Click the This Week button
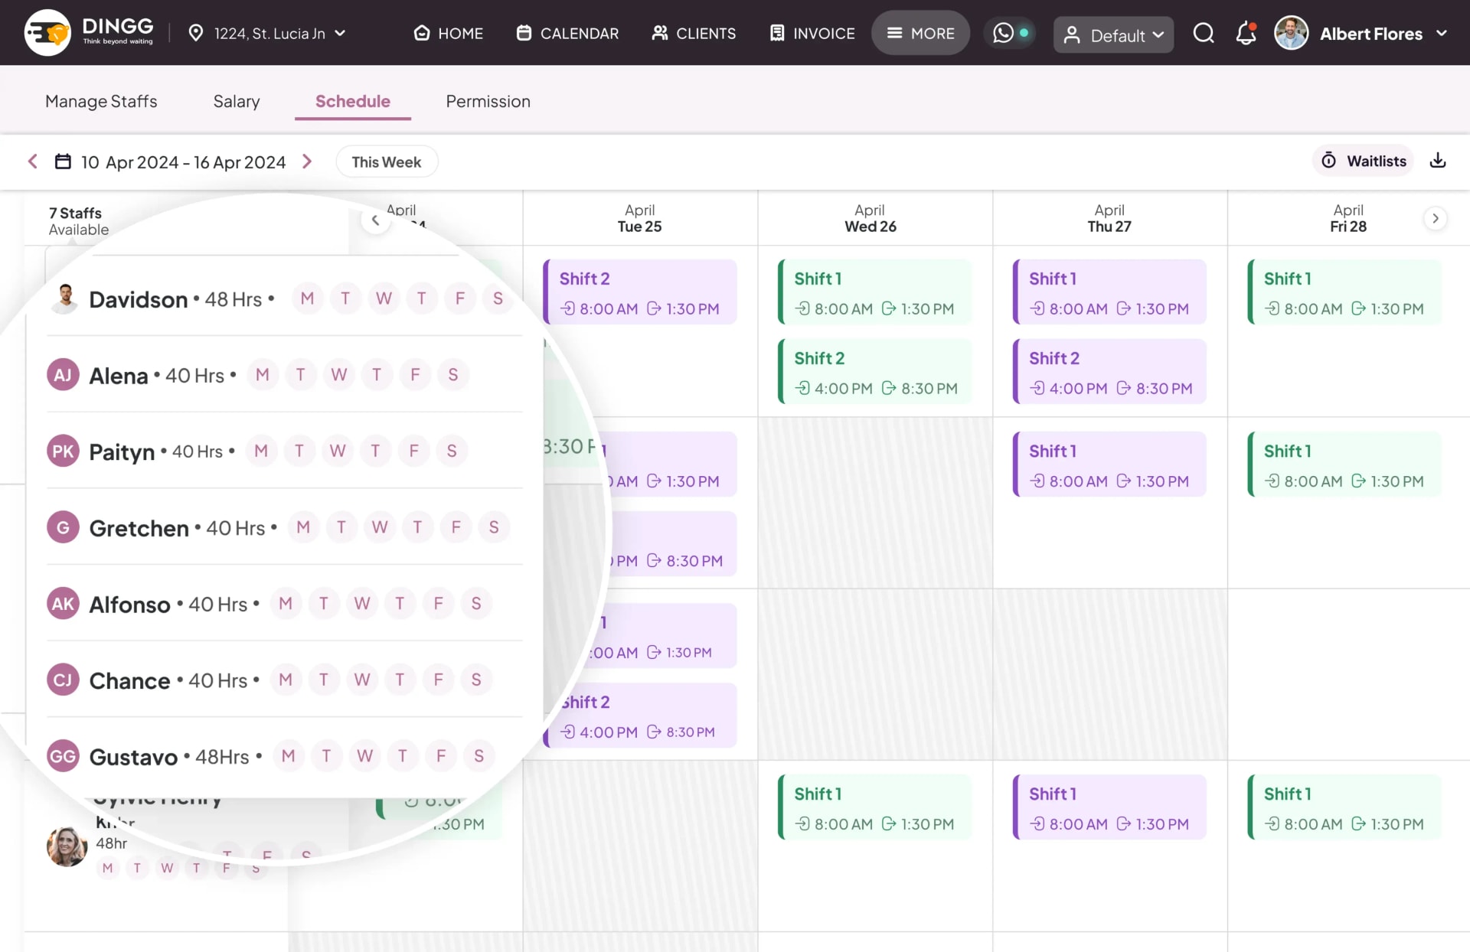This screenshot has width=1470, height=952. click(x=386, y=161)
